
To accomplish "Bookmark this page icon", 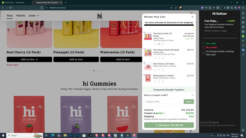I will coord(42,8).
